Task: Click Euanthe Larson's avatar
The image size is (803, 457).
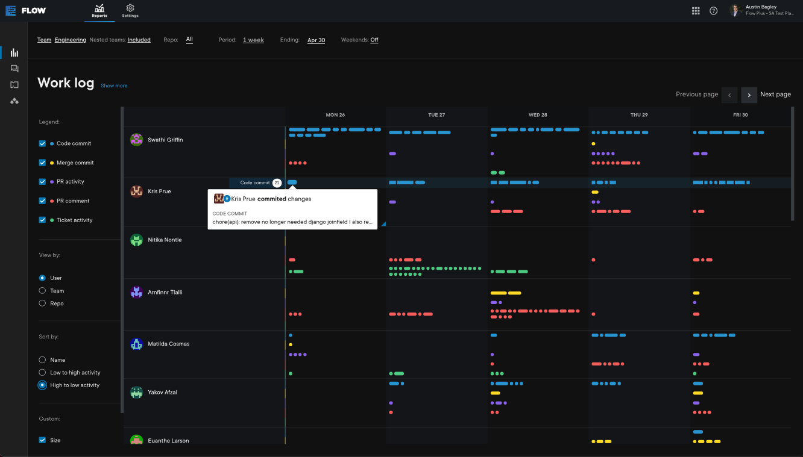Action: click(x=137, y=440)
